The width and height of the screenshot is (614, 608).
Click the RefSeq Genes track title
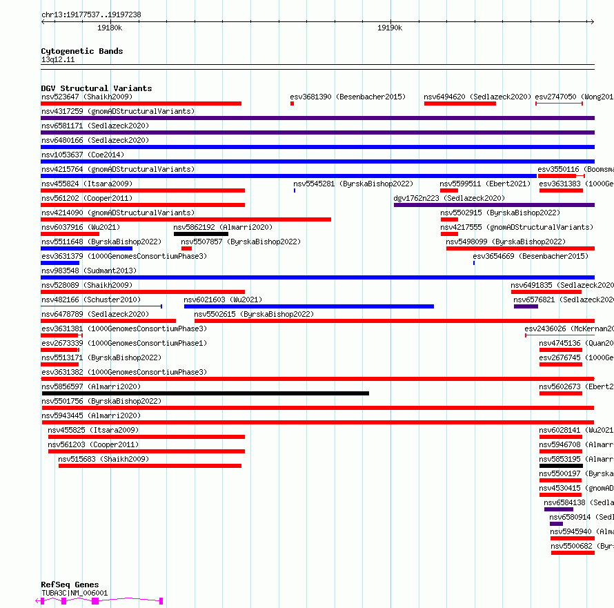[x=70, y=585]
